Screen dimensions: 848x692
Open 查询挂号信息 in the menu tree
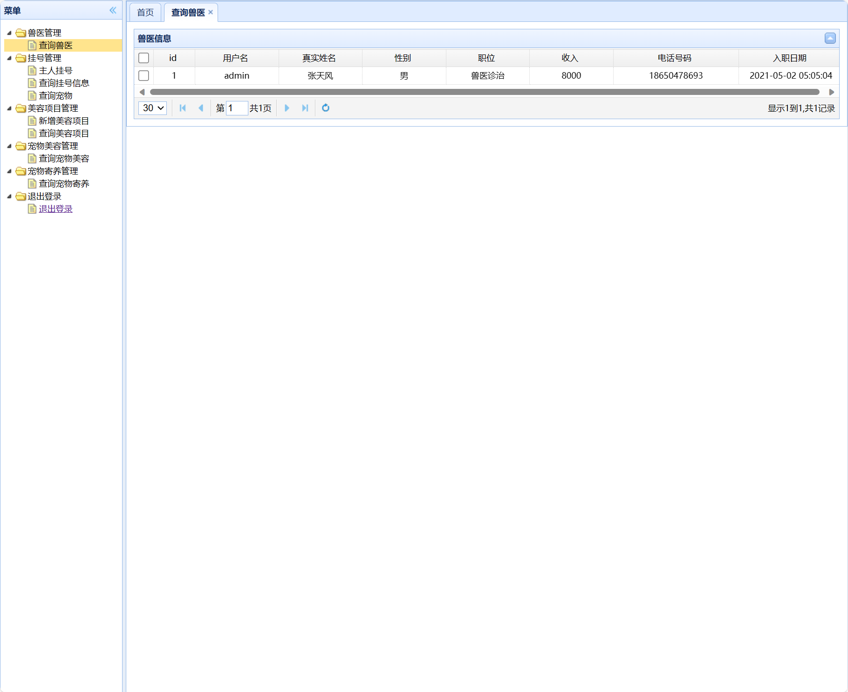(64, 83)
